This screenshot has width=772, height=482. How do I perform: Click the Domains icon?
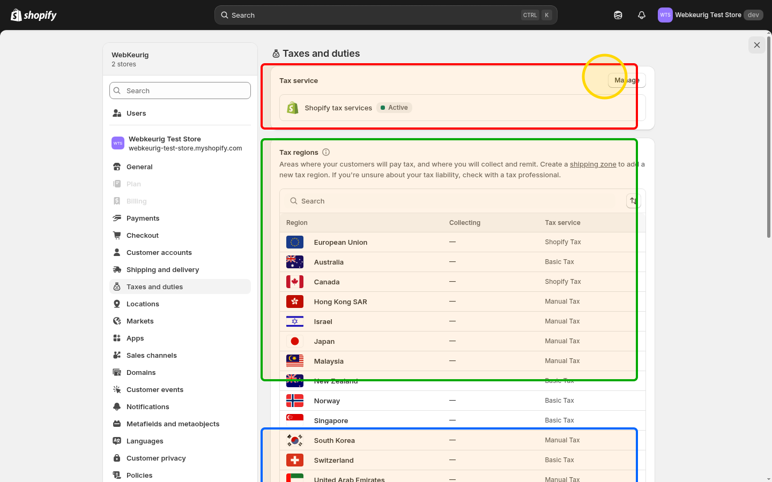click(x=117, y=372)
